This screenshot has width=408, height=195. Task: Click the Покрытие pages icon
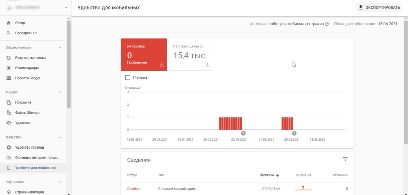pyautogui.click(x=9, y=102)
